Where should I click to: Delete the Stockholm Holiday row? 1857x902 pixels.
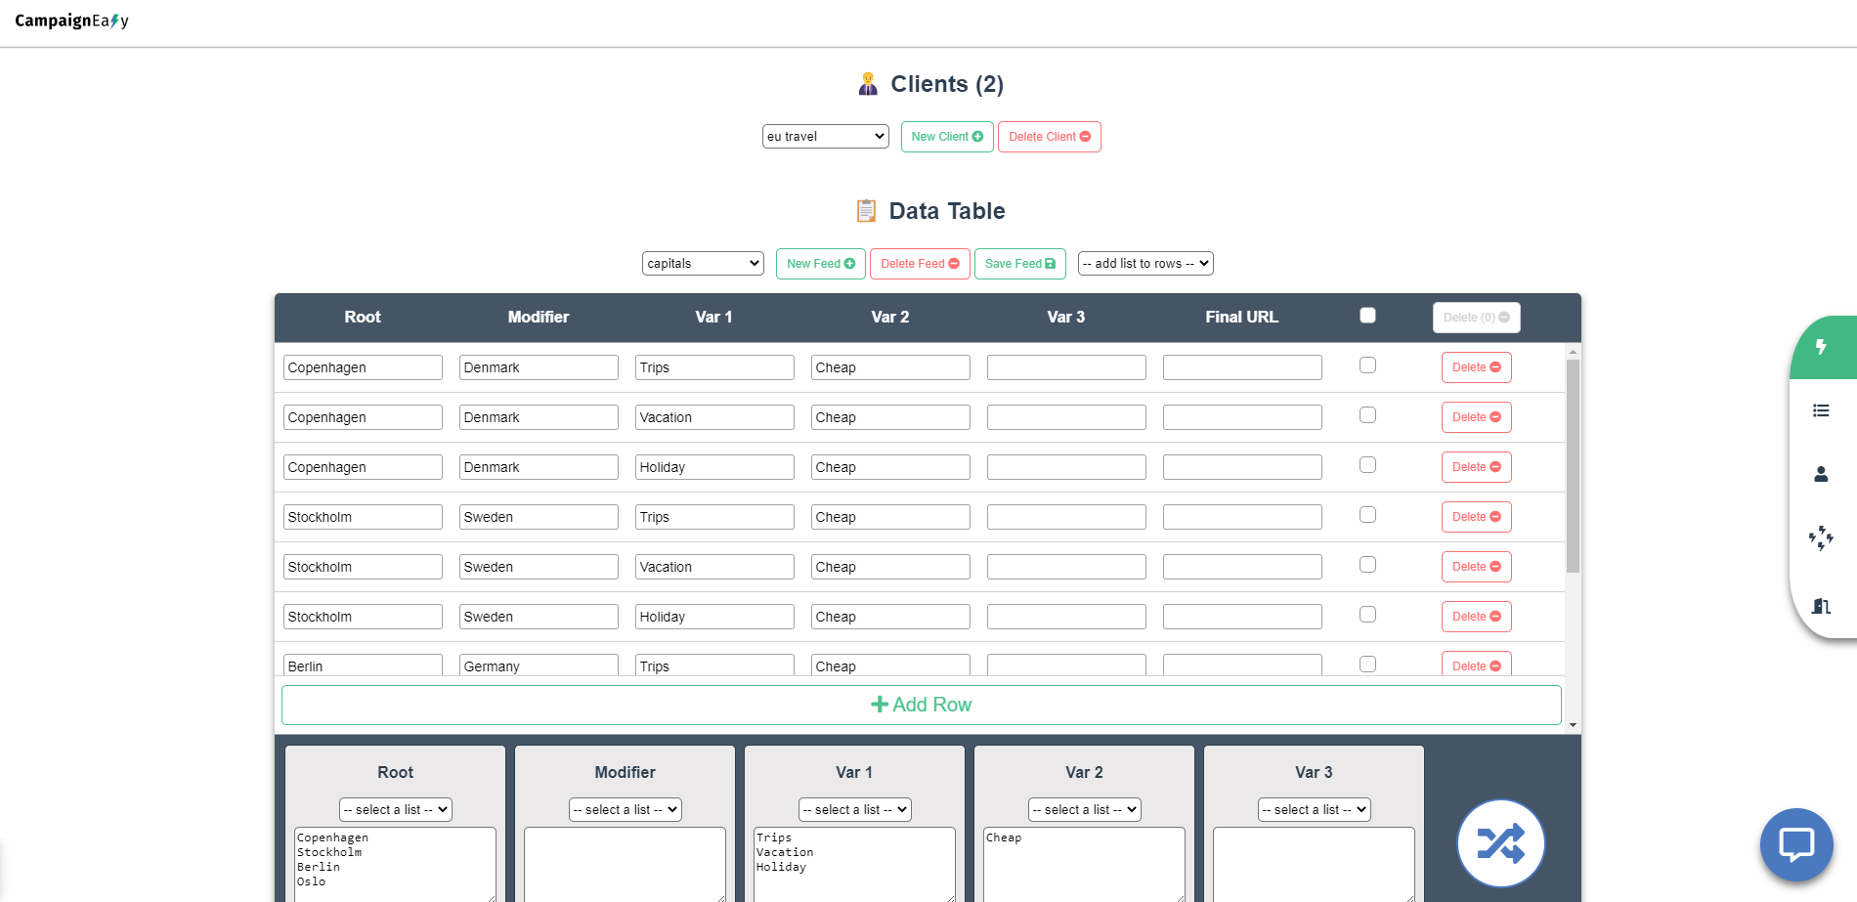tap(1476, 617)
